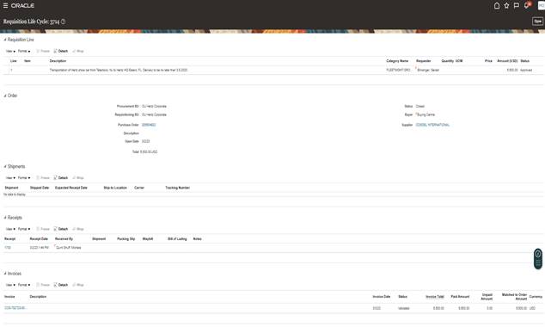Screen dimensions: 545x327
Task: Open the invoice number link
Action: point(15,308)
